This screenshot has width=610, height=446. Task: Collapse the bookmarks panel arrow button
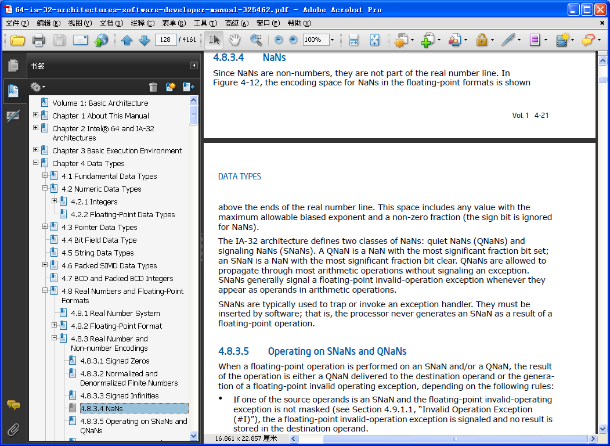[194, 66]
